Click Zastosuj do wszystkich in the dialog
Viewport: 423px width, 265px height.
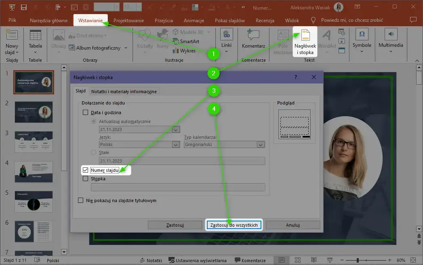tap(234, 225)
